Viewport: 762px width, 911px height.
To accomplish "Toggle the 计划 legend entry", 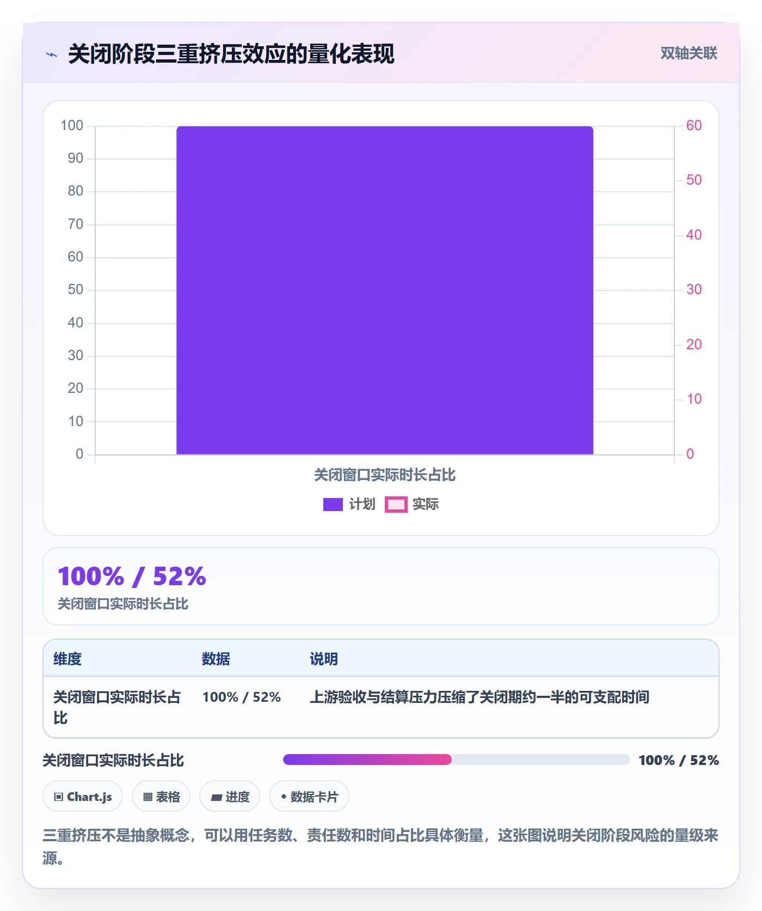I will click(x=349, y=505).
